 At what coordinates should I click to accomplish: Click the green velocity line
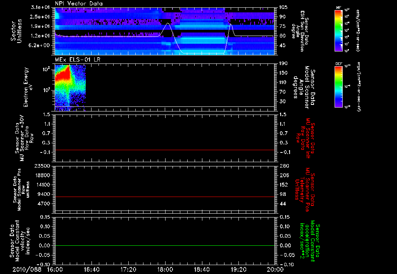164,245
